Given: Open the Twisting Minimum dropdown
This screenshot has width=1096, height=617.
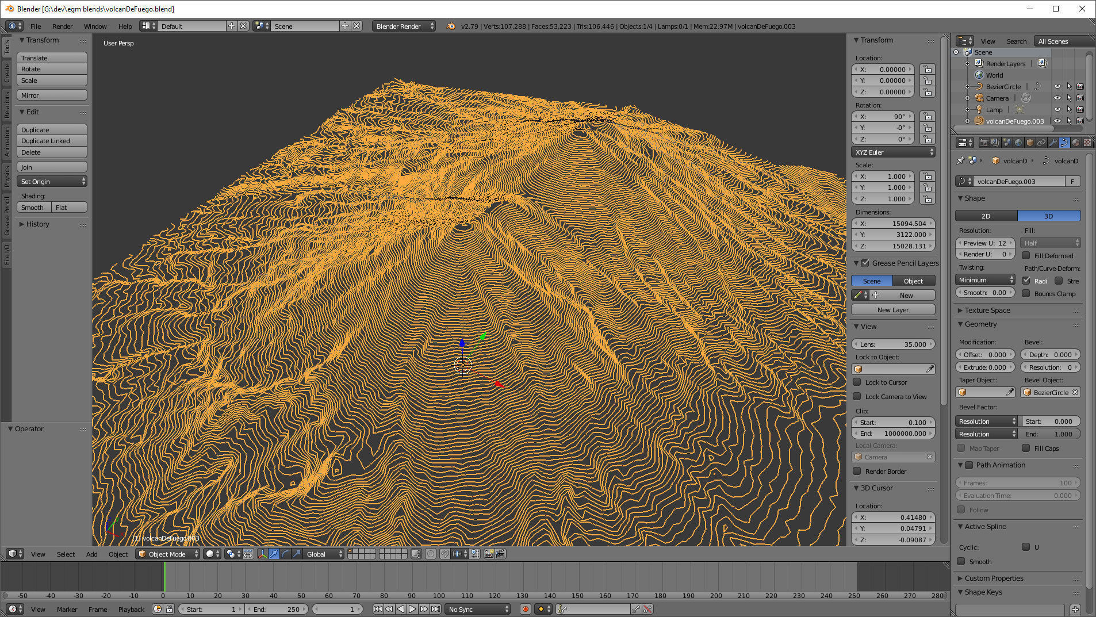Looking at the screenshot, I should point(986,279).
